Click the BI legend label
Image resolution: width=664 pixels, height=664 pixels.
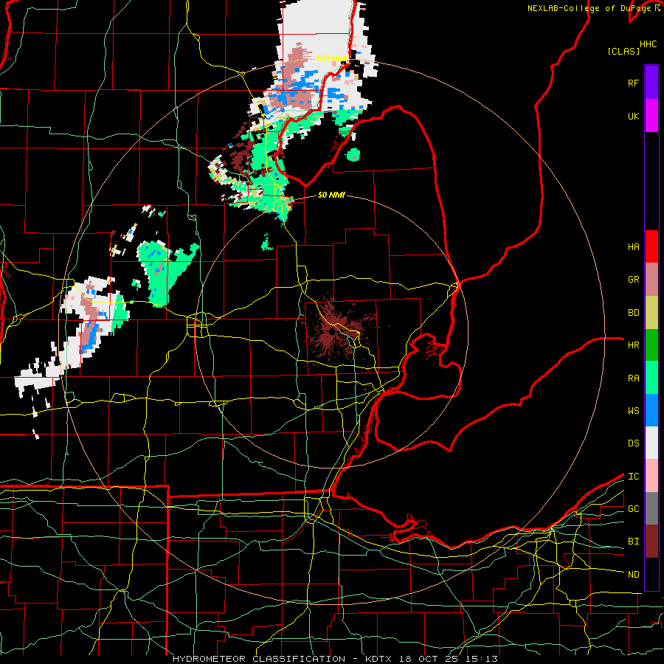[634, 542]
